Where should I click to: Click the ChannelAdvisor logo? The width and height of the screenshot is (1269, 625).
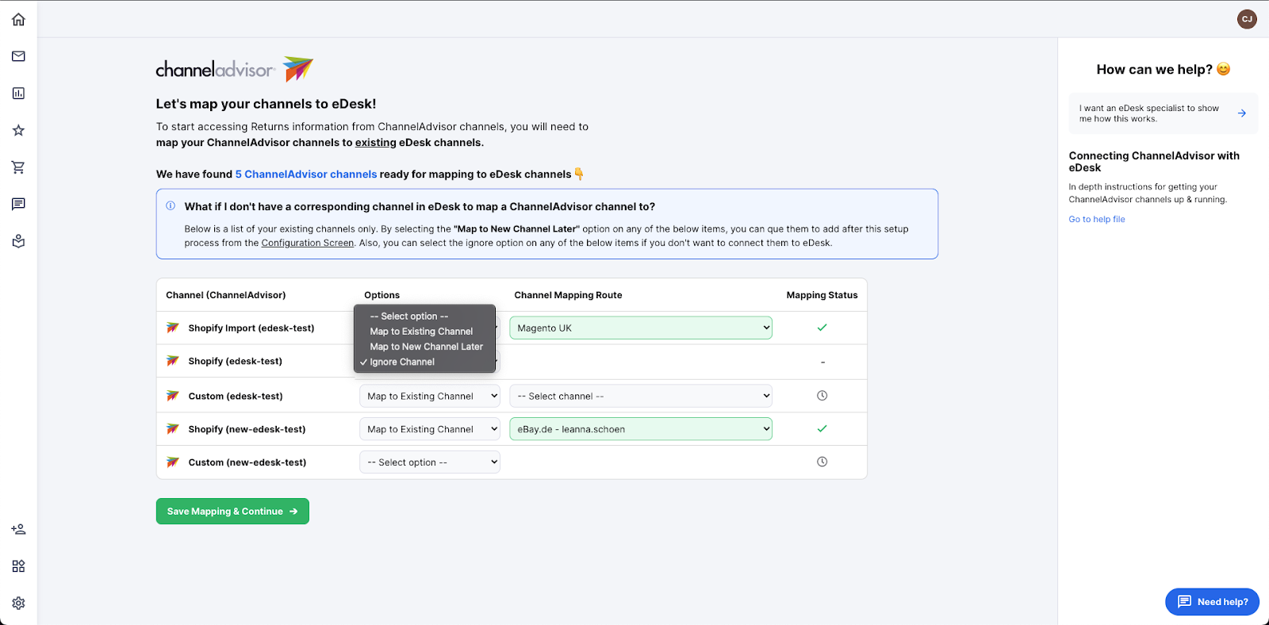235,70
